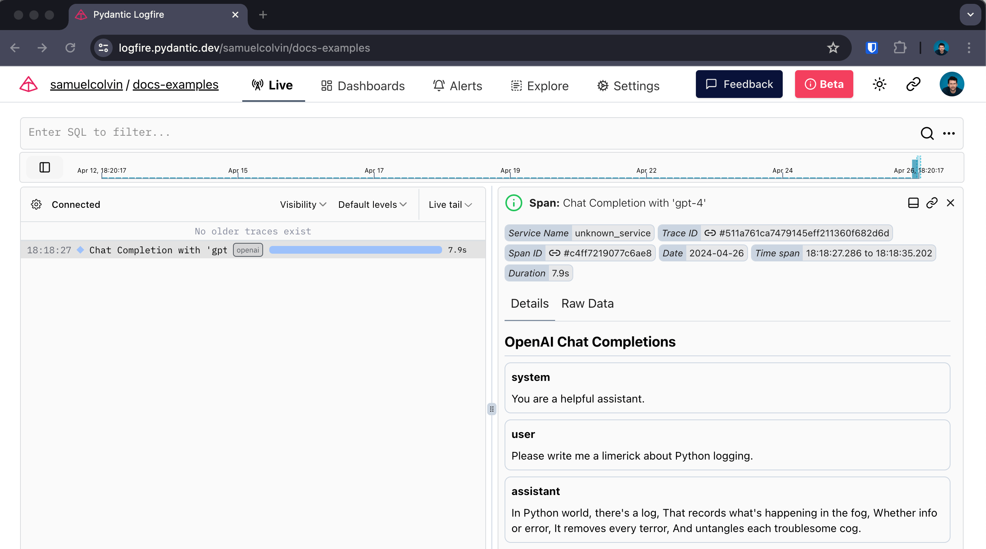Open the Alerts bell icon

(439, 85)
